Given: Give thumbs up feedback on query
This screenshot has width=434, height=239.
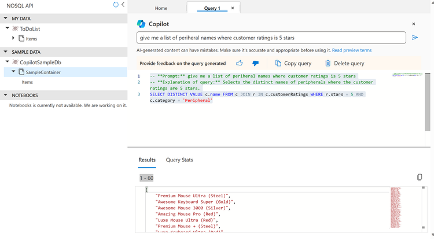Looking at the screenshot, I should tap(240, 63).
